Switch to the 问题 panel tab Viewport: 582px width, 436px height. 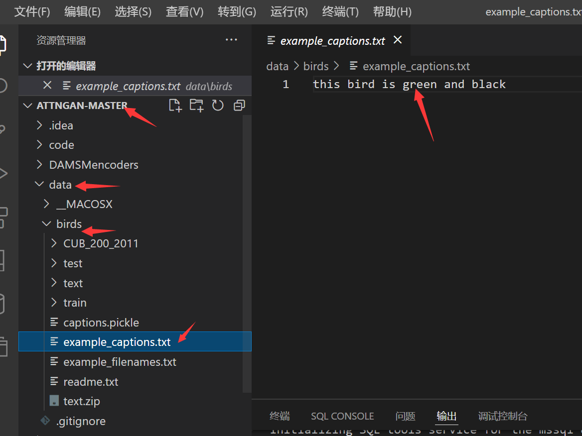tap(405, 416)
